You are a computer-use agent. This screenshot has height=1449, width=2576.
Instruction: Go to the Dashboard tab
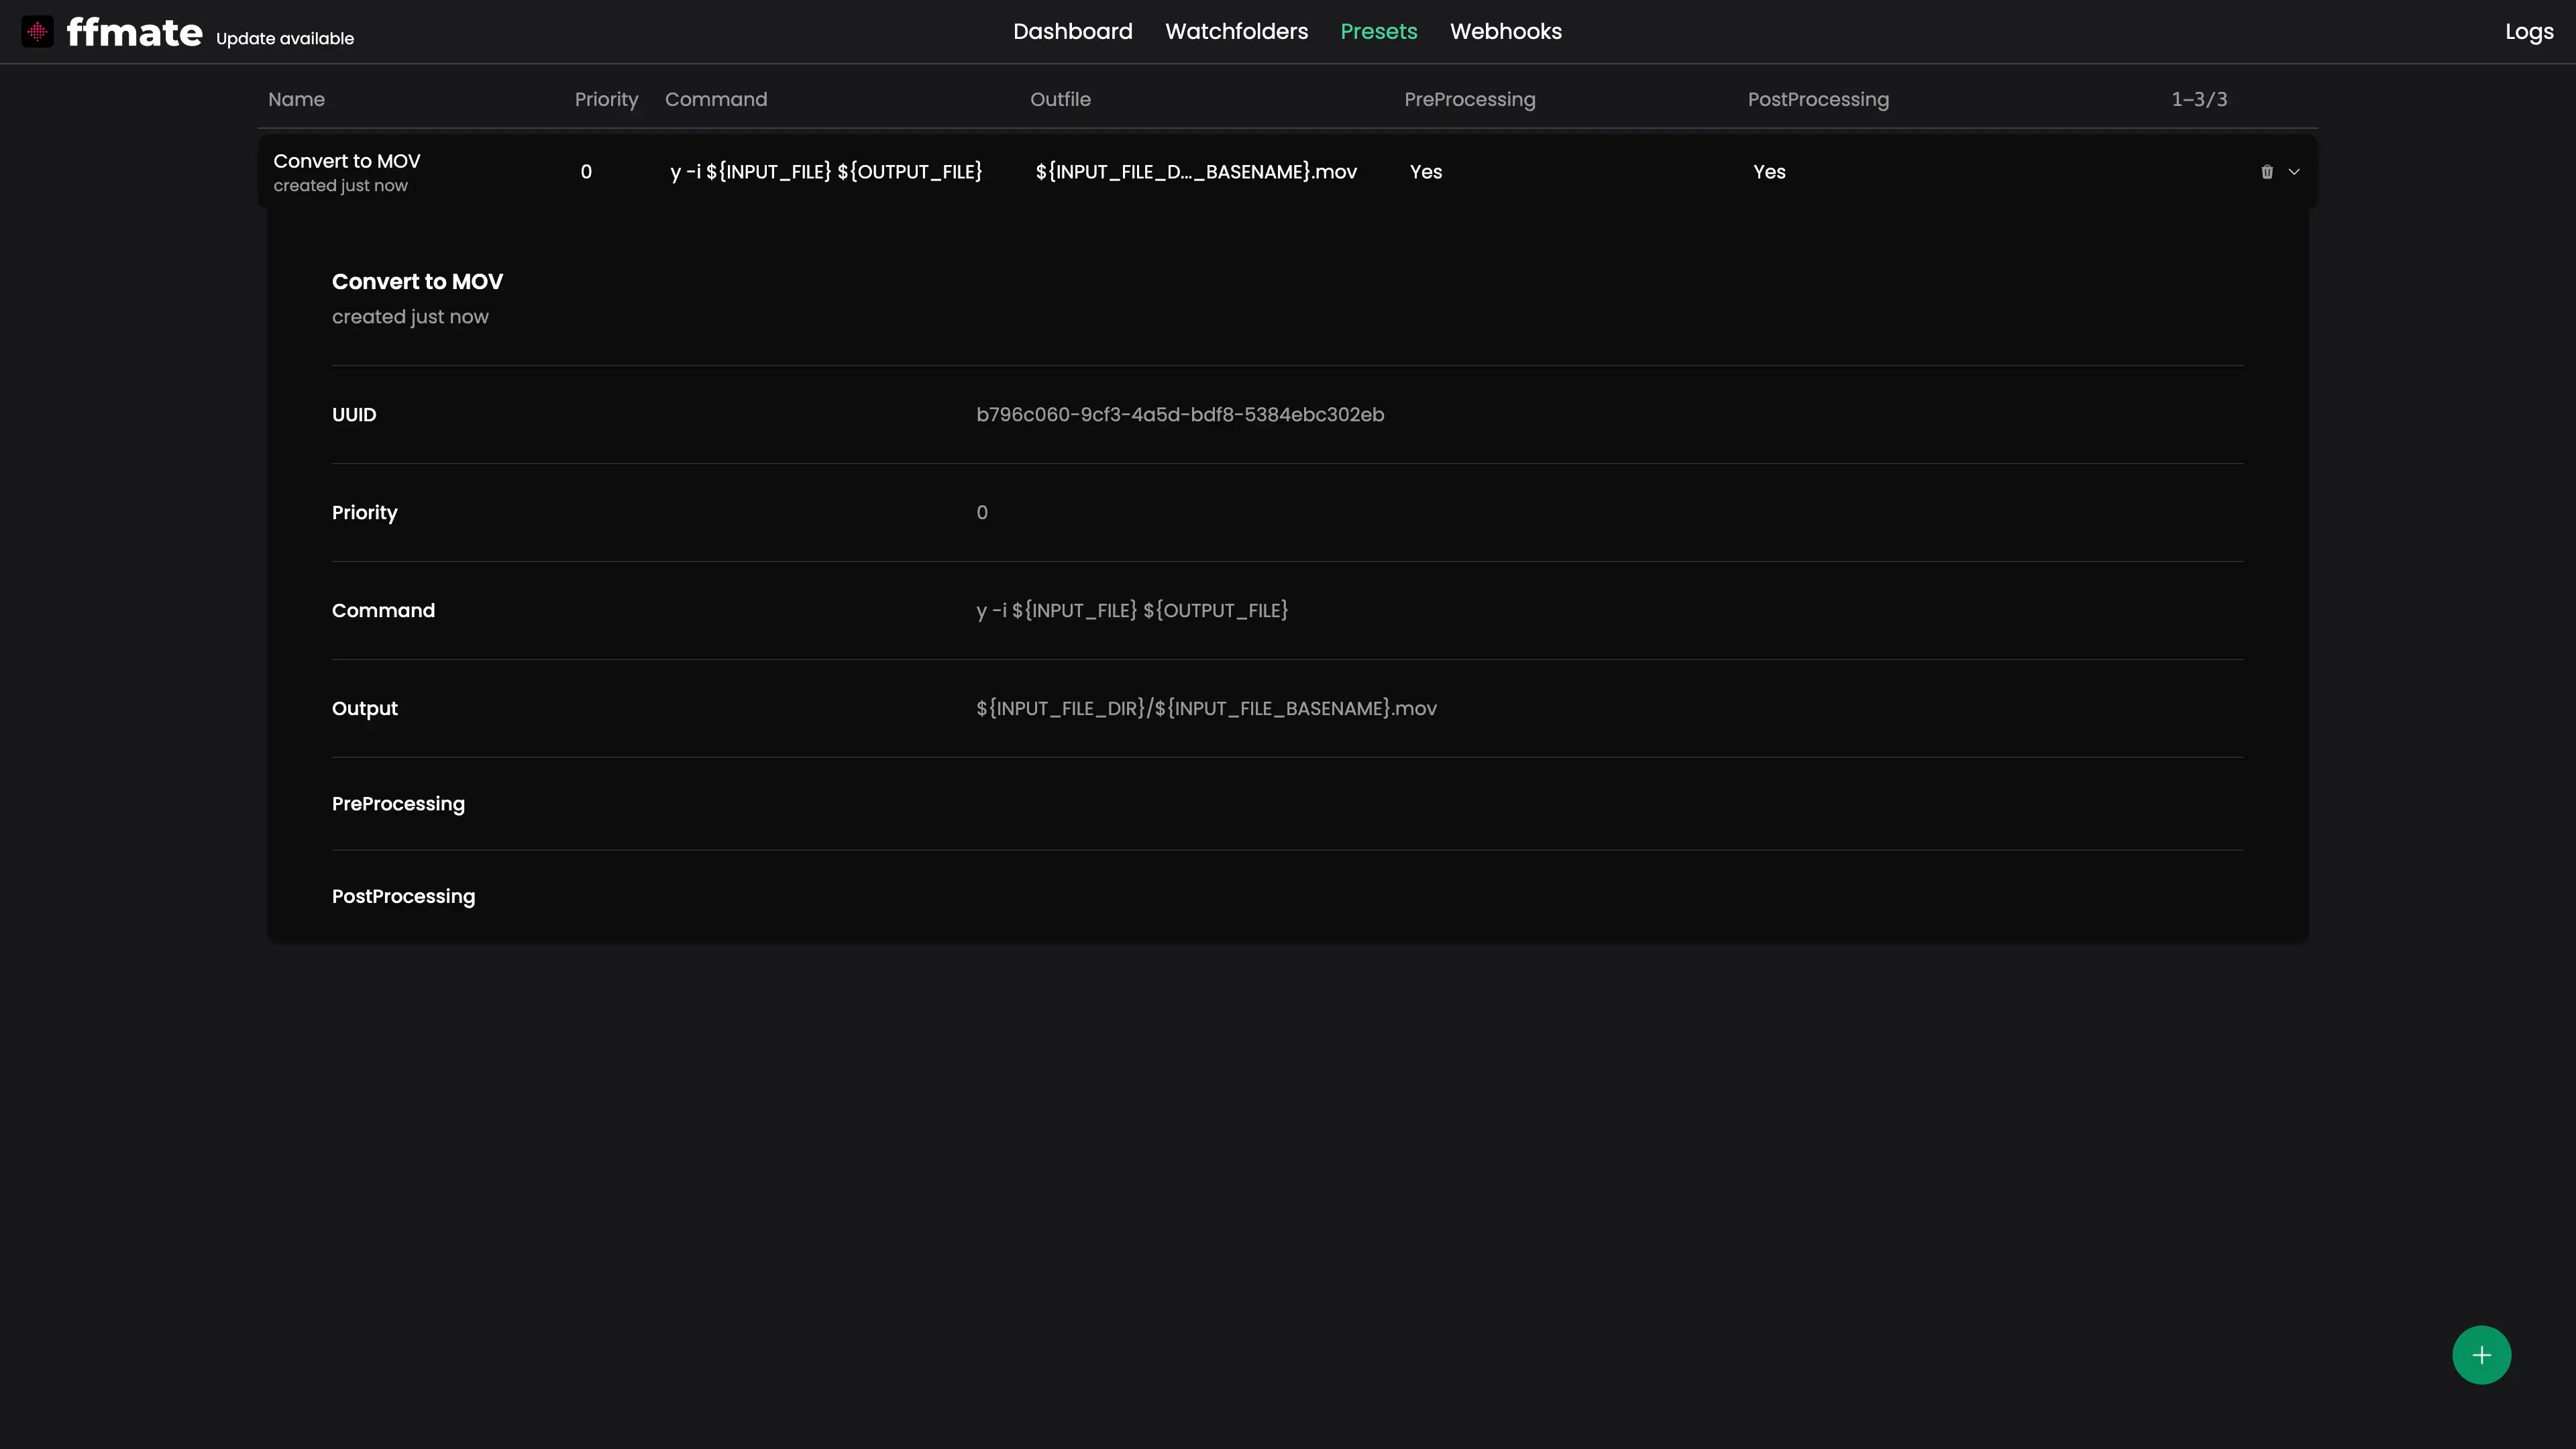pyautogui.click(x=1072, y=32)
